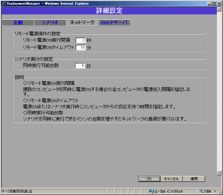The width and height of the screenshot is (223, 195).
Task: Close the DeploymentManager window
Action: click(x=219, y=4)
